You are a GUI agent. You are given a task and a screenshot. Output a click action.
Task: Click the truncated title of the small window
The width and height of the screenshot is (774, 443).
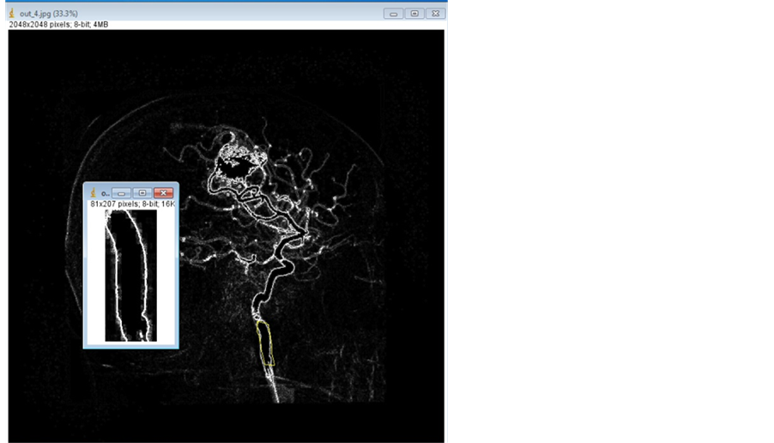pos(104,194)
